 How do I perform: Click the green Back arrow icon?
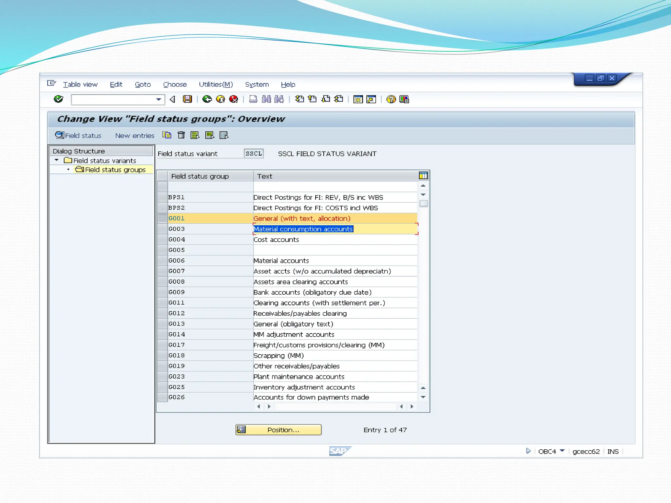click(207, 99)
